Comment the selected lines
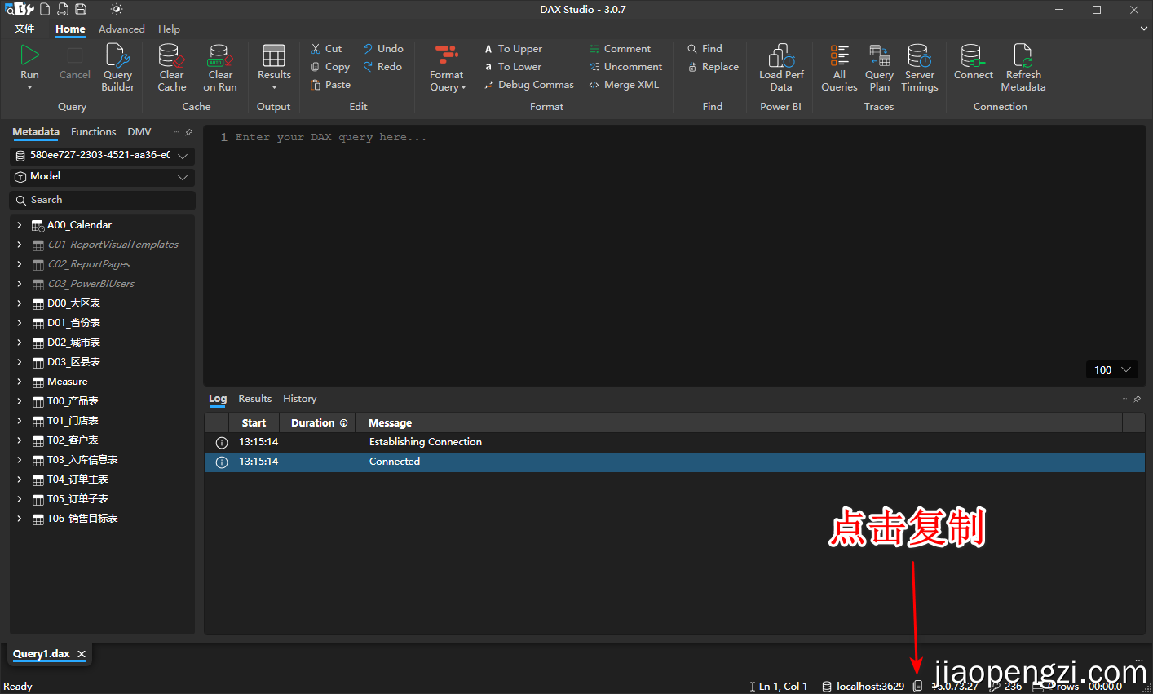This screenshot has width=1153, height=694. (x=620, y=49)
